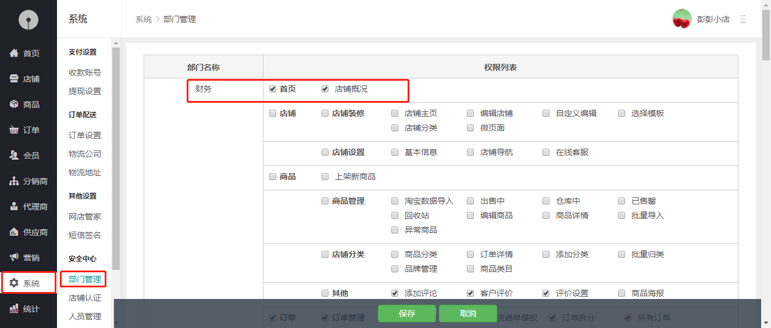Uncheck the 添加评论 checkbox
The height and width of the screenshot is (328, 771).
(395, 293)
